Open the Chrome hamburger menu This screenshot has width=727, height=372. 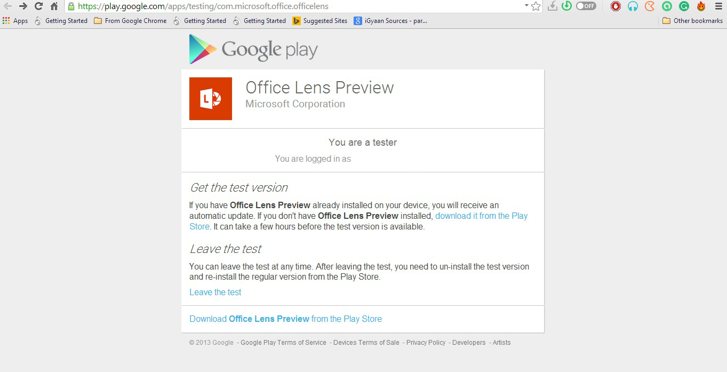click(x=718, y=6)
